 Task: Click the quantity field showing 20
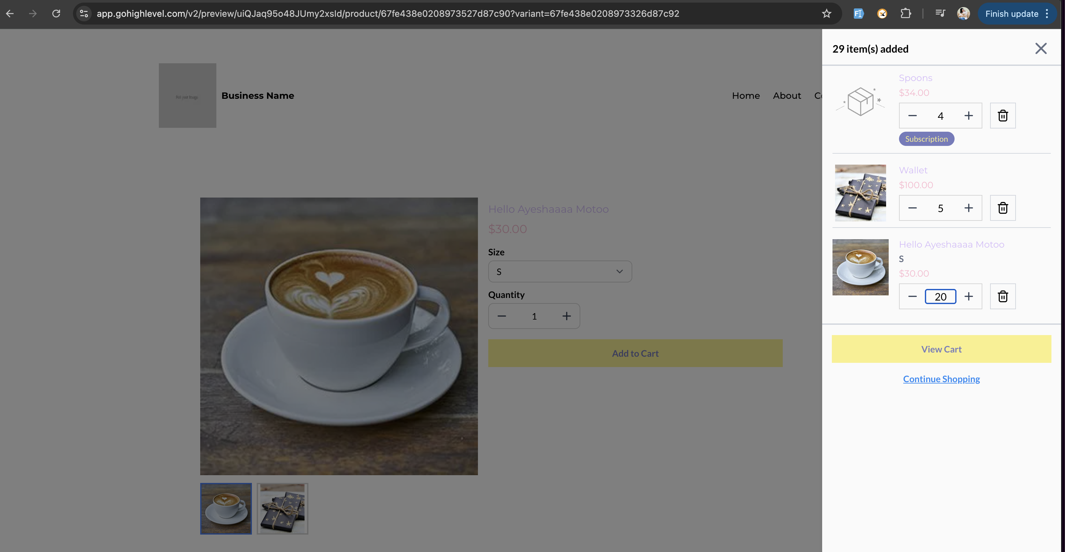(940, 296)
